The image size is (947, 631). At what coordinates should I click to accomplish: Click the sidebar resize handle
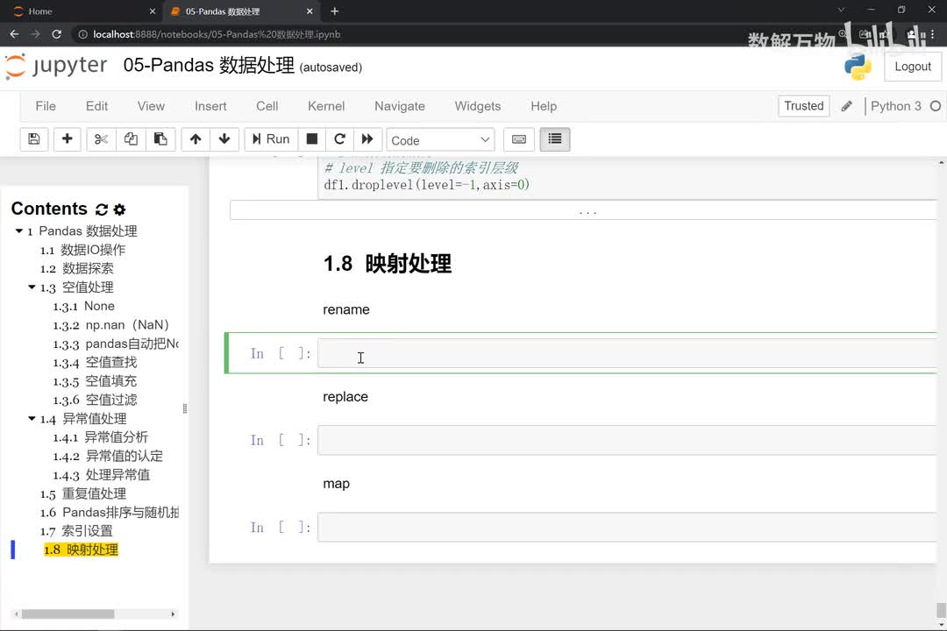185,408
